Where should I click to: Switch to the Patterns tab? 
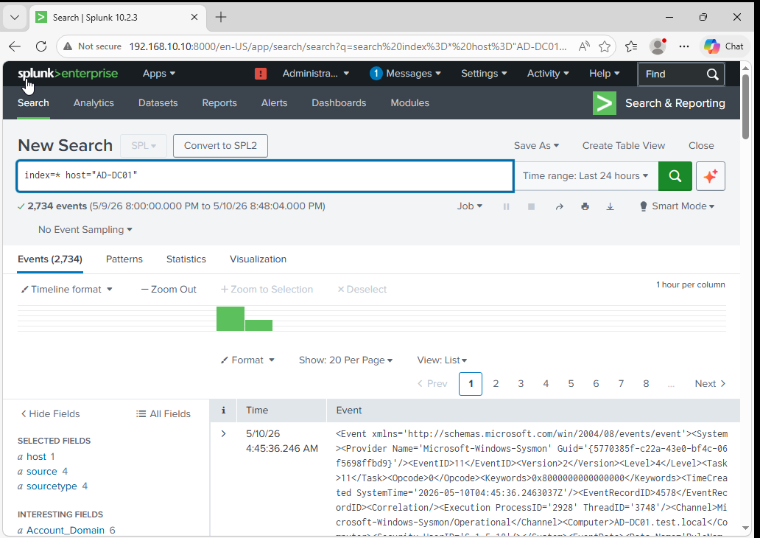pyautogui.click(x=124, y=259)
